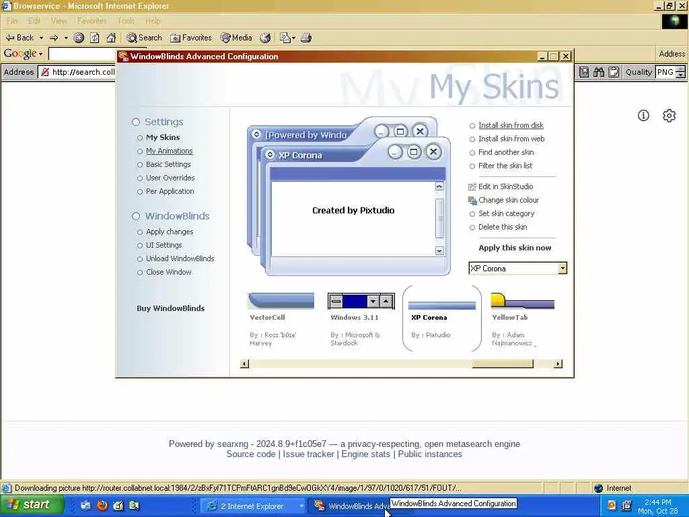Select the VectorCell skin thumbnail
This screenshot has width=689, height=517.
[x=281, y=301]
